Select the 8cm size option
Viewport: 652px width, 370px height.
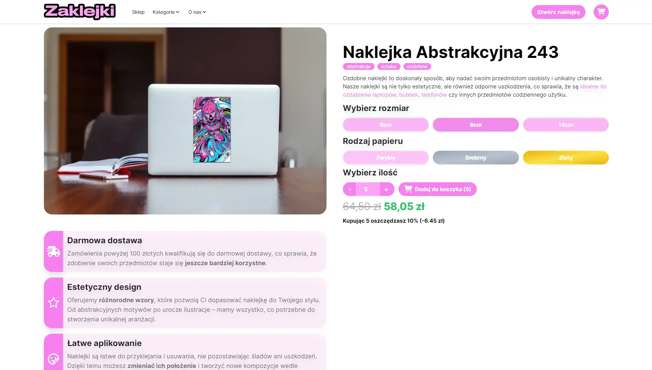(x=475, y=125)
